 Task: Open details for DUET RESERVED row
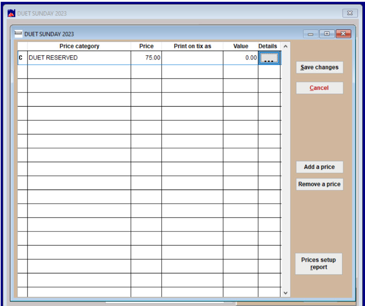point(269,58)
